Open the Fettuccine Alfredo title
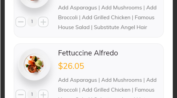The image size is (177, 98). 88,53
